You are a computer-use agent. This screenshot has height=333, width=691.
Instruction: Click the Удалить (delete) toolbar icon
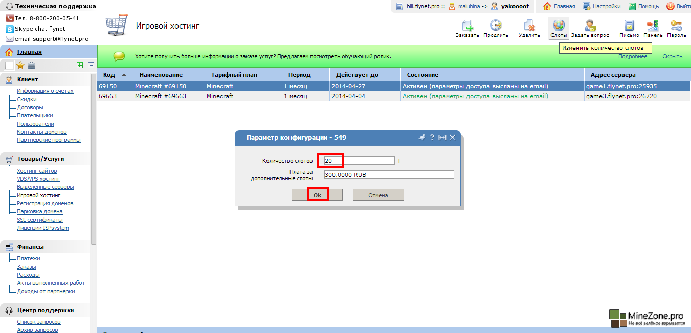pos(529,26)
